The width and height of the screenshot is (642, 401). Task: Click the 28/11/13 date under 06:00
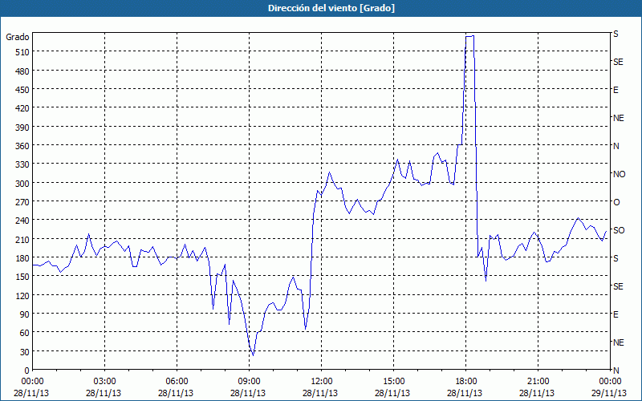[x=176, y=393]
